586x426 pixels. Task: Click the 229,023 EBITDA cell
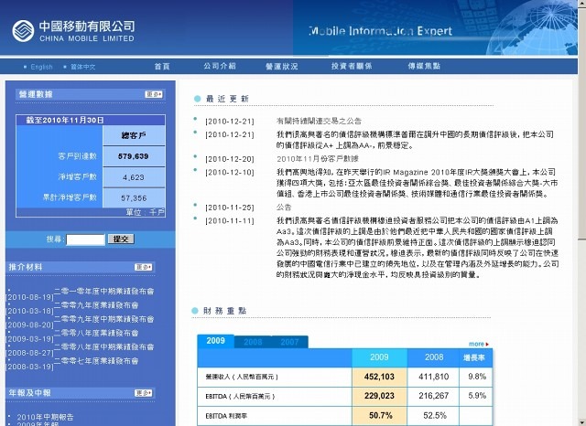point(379,396)
